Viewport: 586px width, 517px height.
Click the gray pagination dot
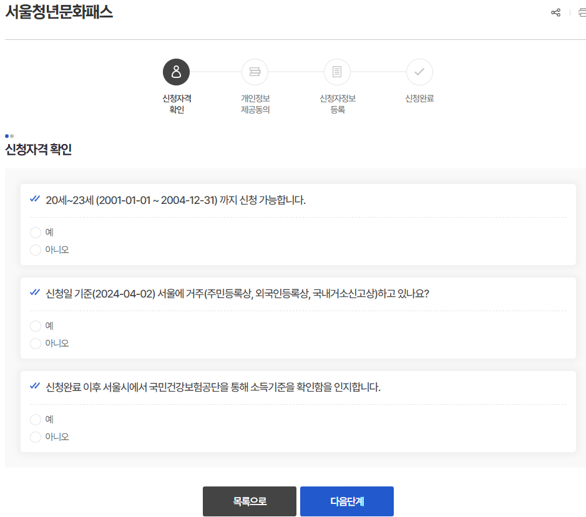pyautogui.click(x=12, y=135)
